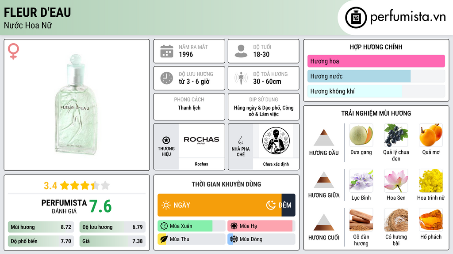This screenshot has height=254, width=453.
Task: Click the clock icon beside Độ lưu hương
Action: click(167, 78)
